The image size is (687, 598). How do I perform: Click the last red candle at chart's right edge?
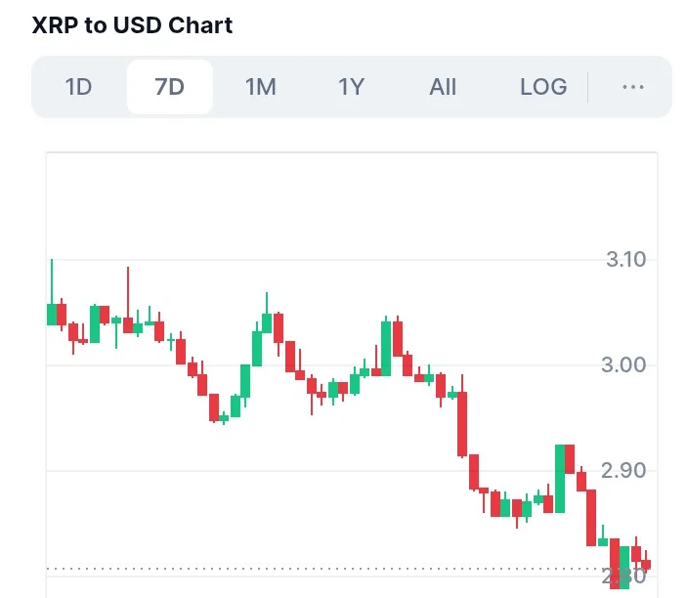(646, 564)
